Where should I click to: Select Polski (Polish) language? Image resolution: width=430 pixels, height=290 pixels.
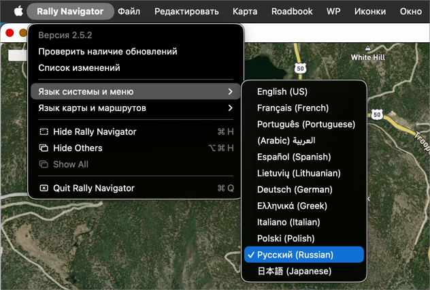tap(304, 238)
